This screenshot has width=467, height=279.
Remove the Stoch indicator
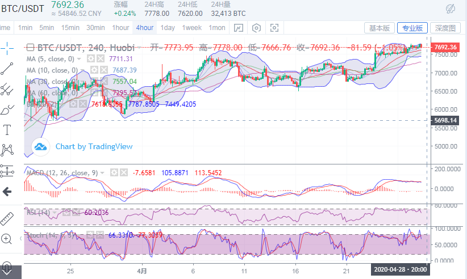(x=100, y=235)
